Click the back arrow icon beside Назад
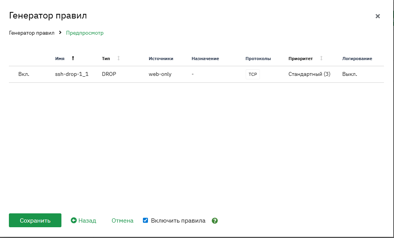The height and width of the screenshot is (238, 394). 74,220
